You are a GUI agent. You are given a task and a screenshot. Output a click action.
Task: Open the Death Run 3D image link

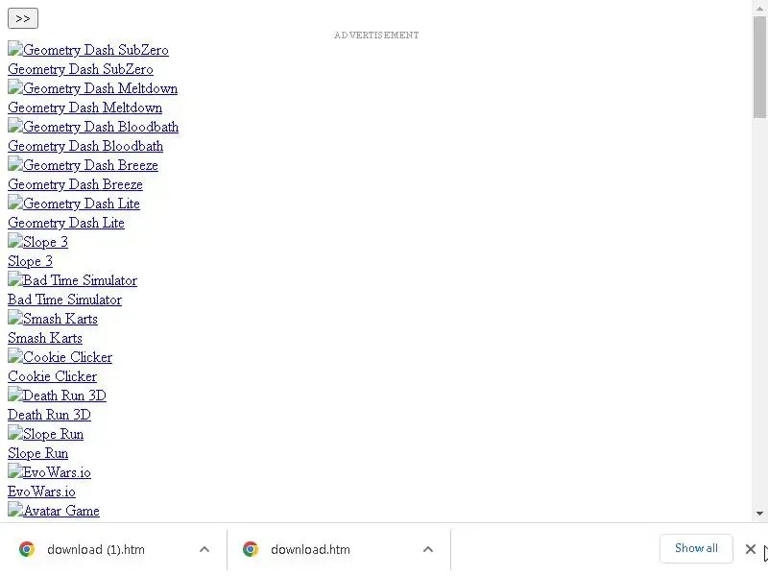57,396
